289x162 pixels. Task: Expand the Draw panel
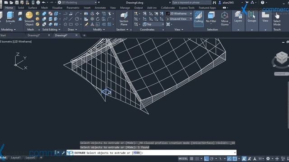[x=72, y=30]
